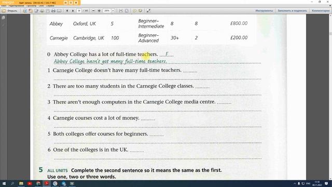Stop the screen recording
This screenshot has width=332, height=187.
point(76,3)
